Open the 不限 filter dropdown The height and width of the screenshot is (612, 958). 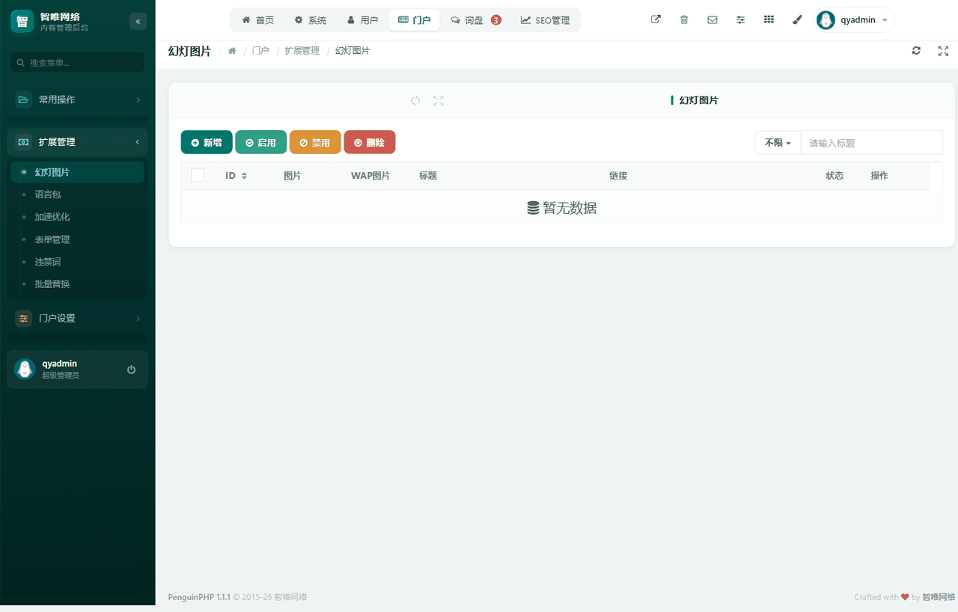(778, 142)
